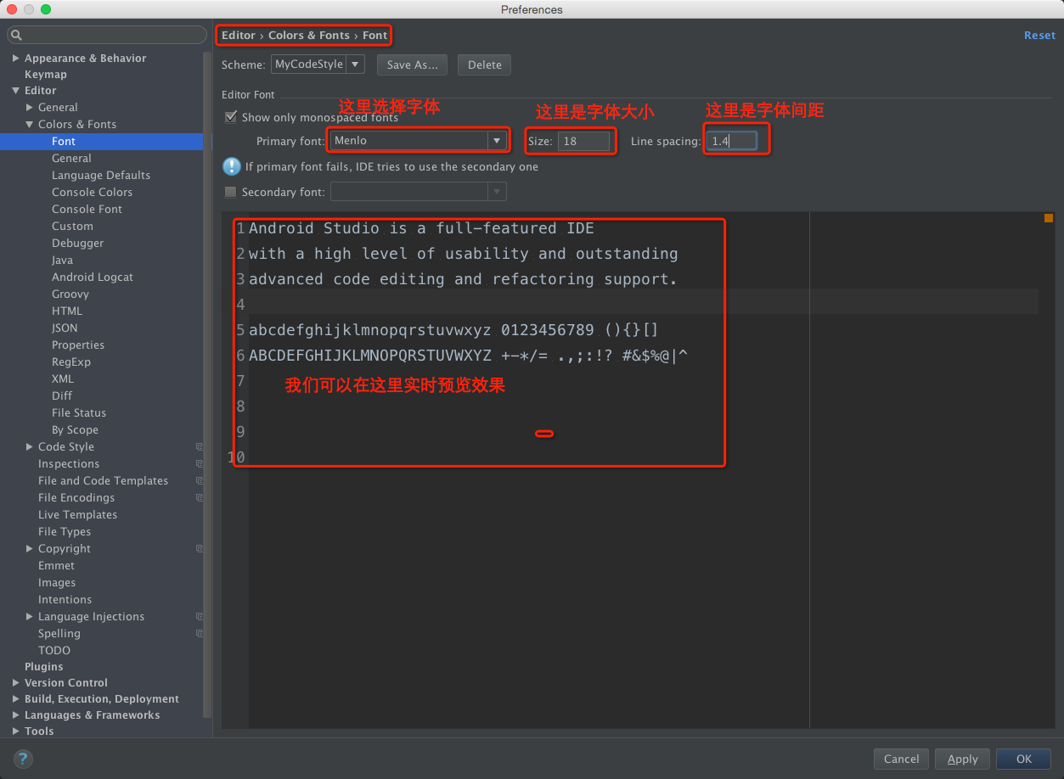Open Language Defaults settings
This screenshot has height=779, width=1064.
click(101, 176)
